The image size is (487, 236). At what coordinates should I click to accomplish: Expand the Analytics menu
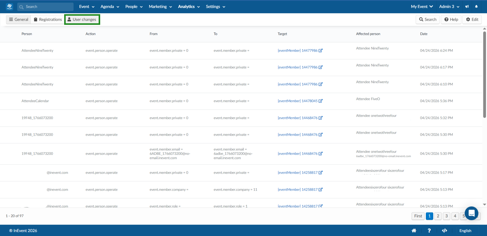point(189,7)
